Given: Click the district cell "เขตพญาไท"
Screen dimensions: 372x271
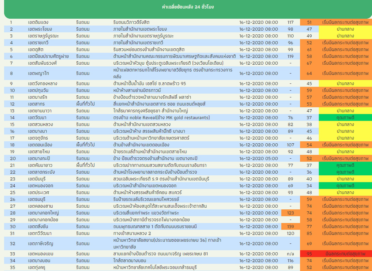Looking at the screenshot, I should click(x=39, y=74).
